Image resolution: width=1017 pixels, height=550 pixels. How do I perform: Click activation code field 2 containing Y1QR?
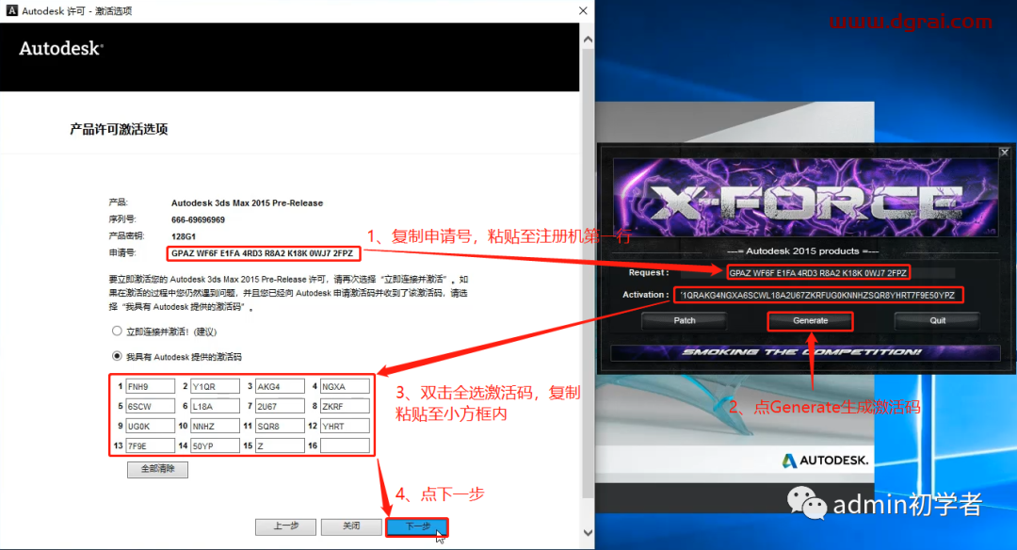pos(215,386)
